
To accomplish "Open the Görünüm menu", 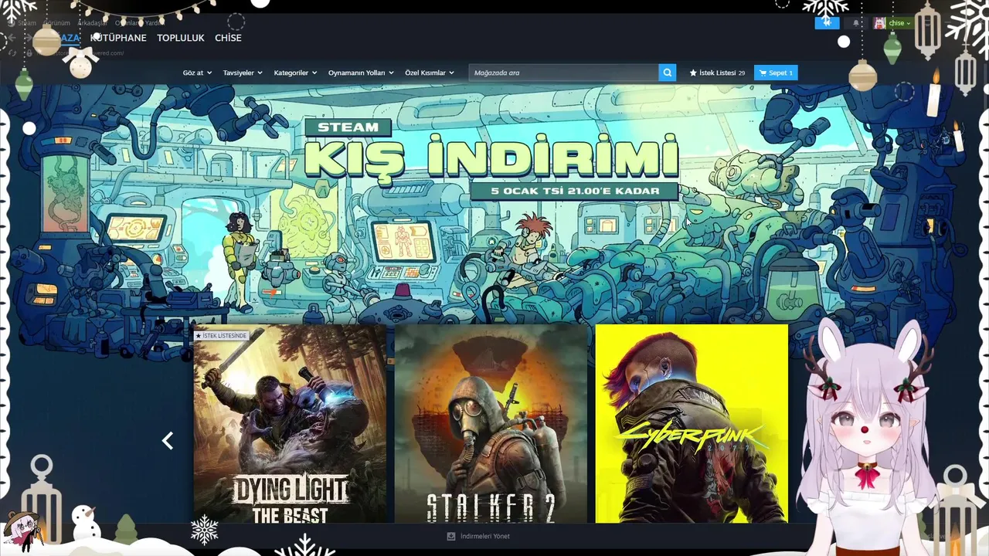I will tap(56, 23).
